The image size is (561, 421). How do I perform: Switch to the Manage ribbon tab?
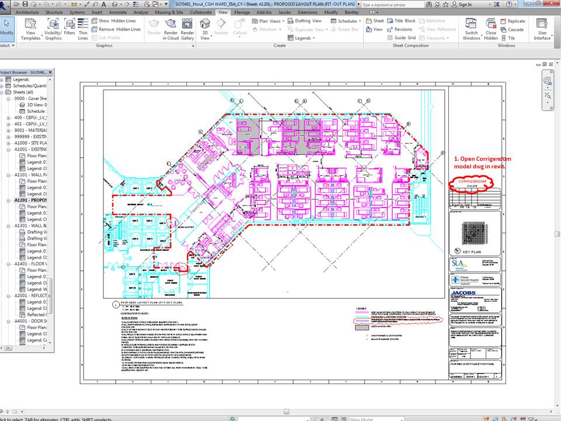point(241,12)
